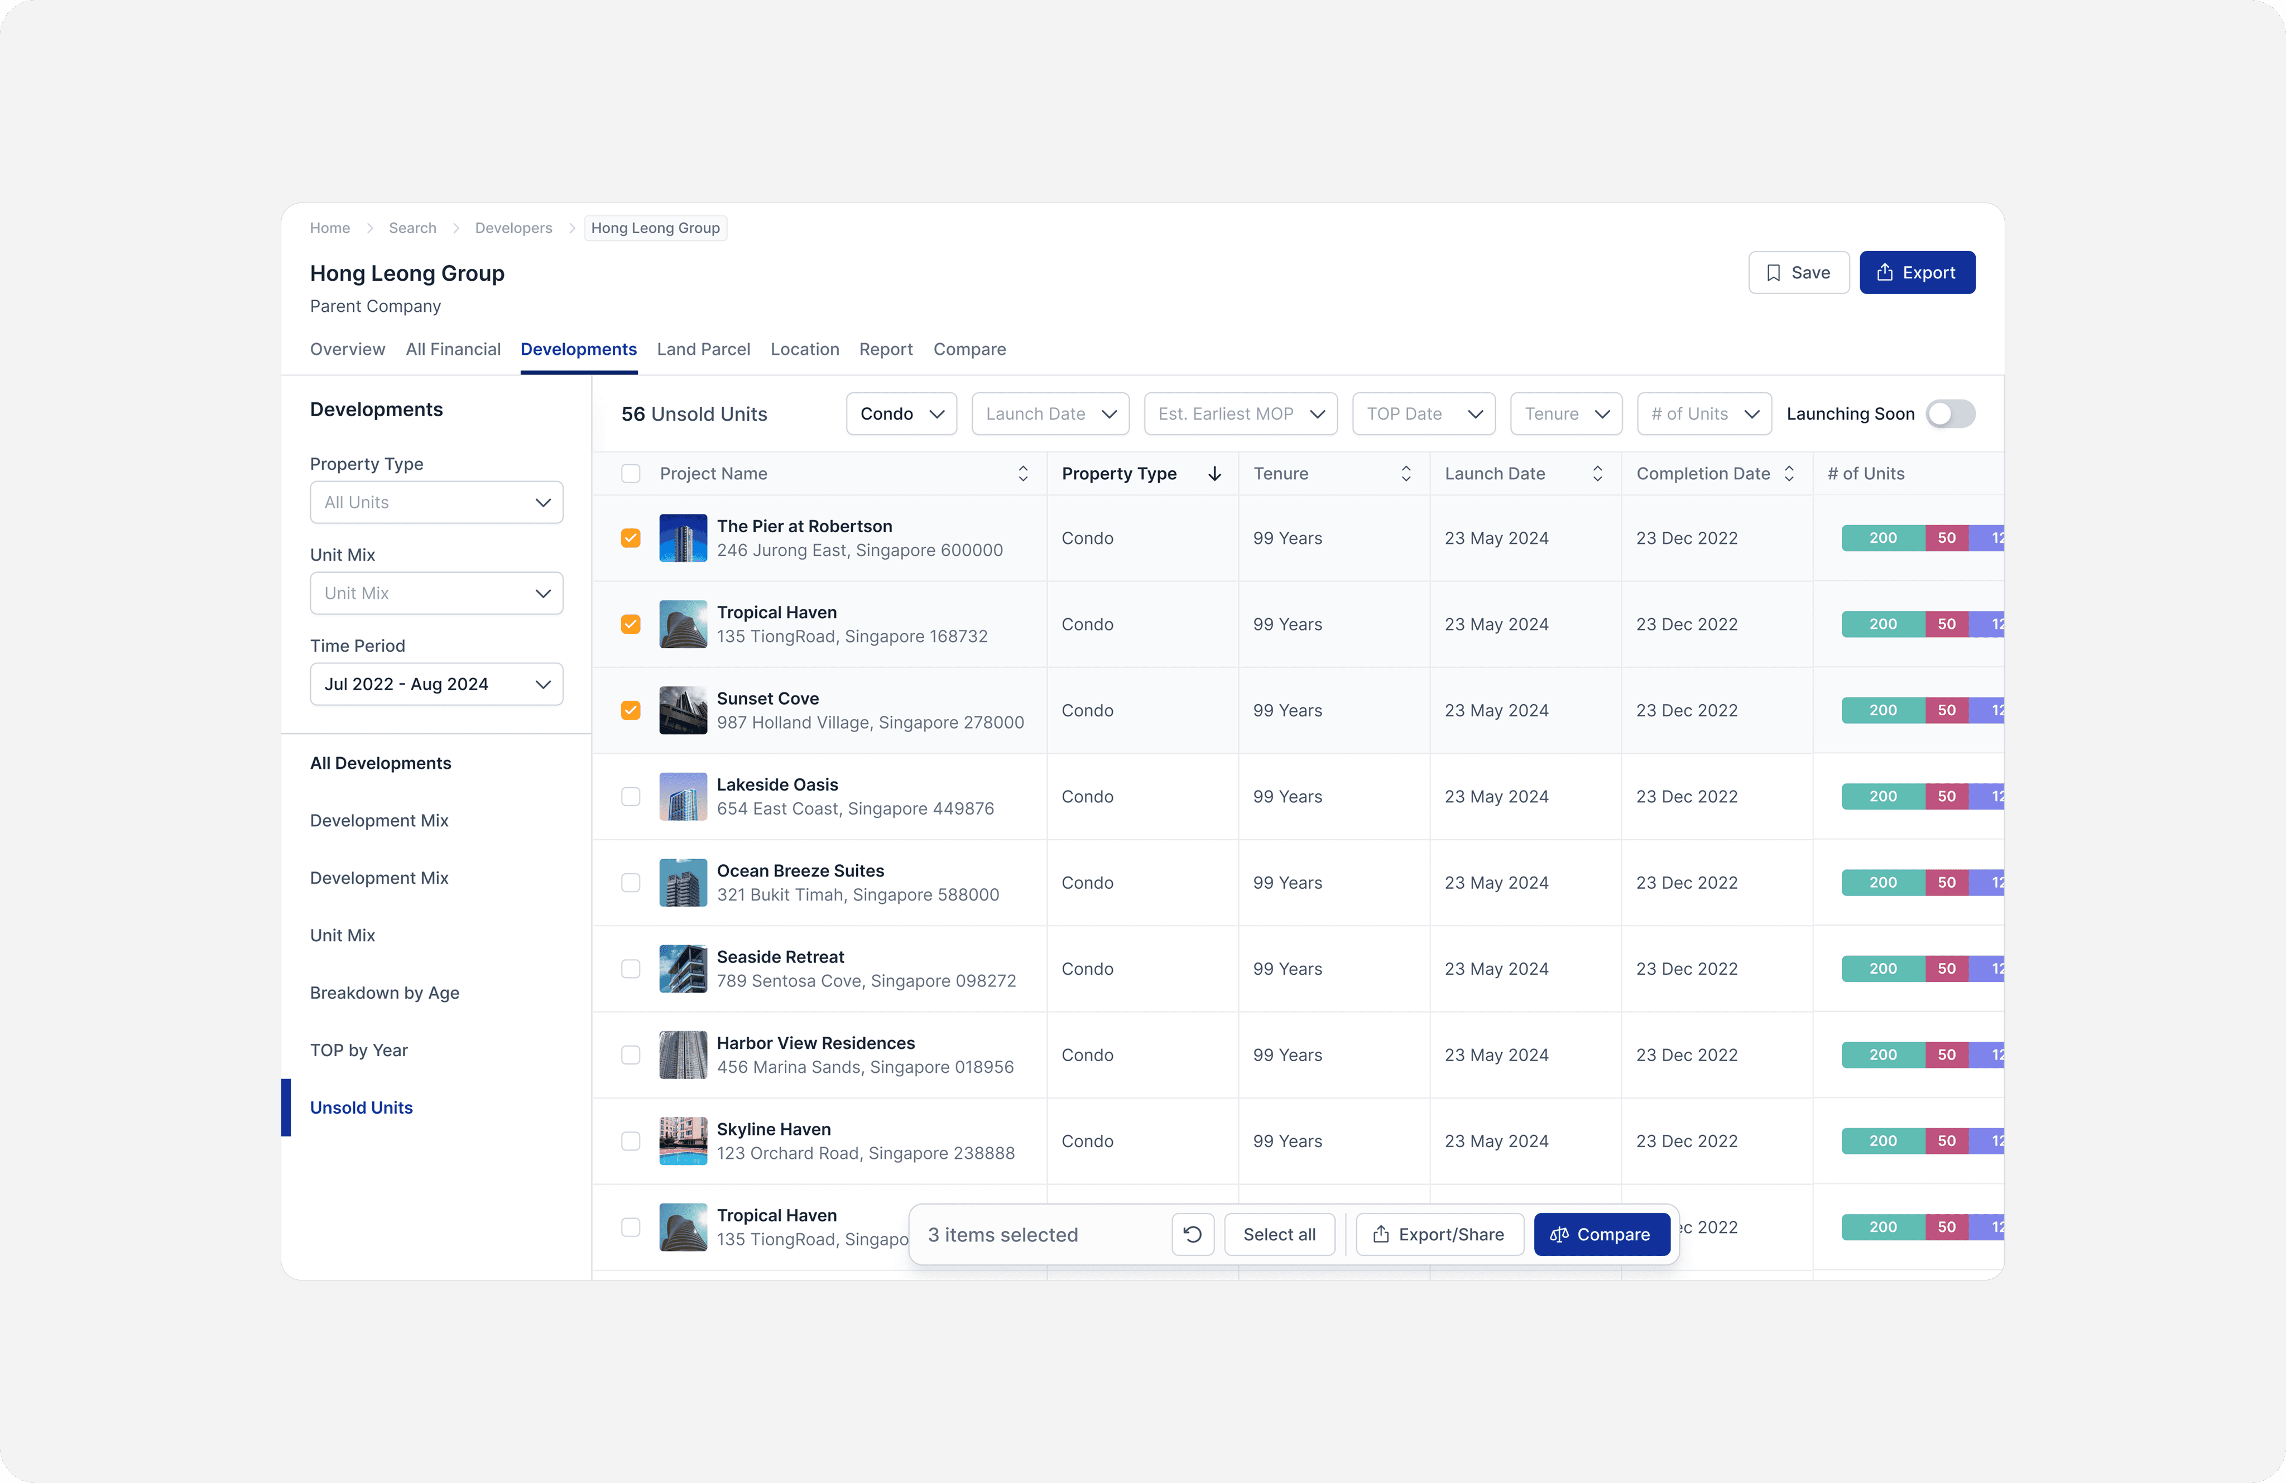Sort by Project Name using the sort arrows
2286x1483 pixels.
click(1023, 474)
